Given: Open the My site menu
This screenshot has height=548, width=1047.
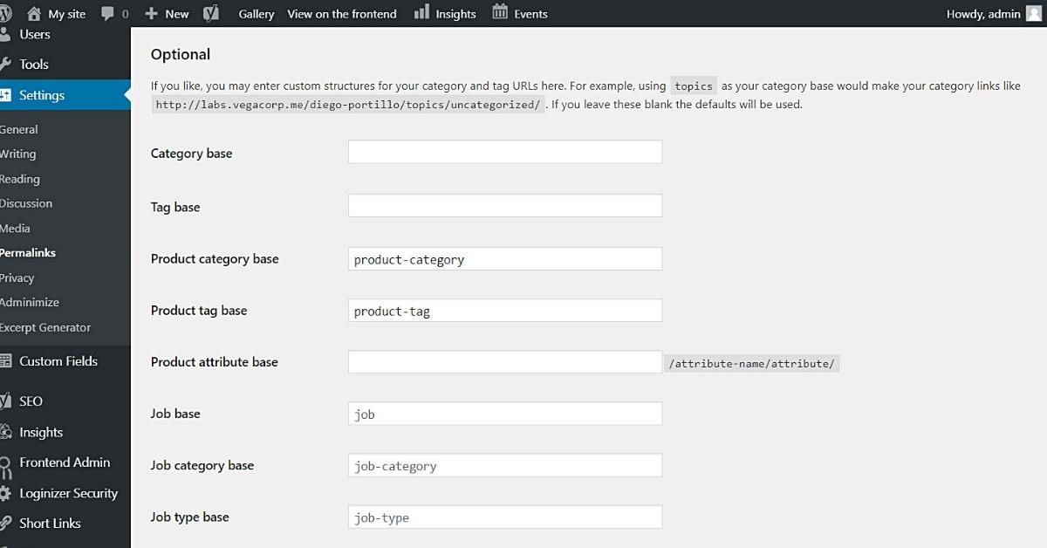Looking at the screenshot, I should click(55, 13).
